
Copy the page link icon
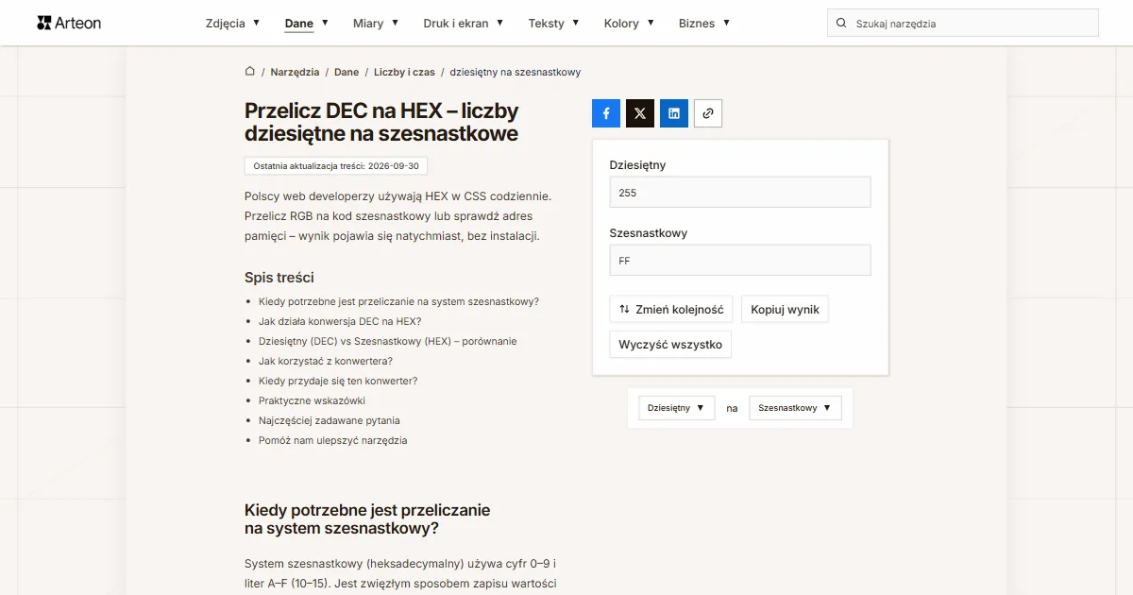point(708,113)
